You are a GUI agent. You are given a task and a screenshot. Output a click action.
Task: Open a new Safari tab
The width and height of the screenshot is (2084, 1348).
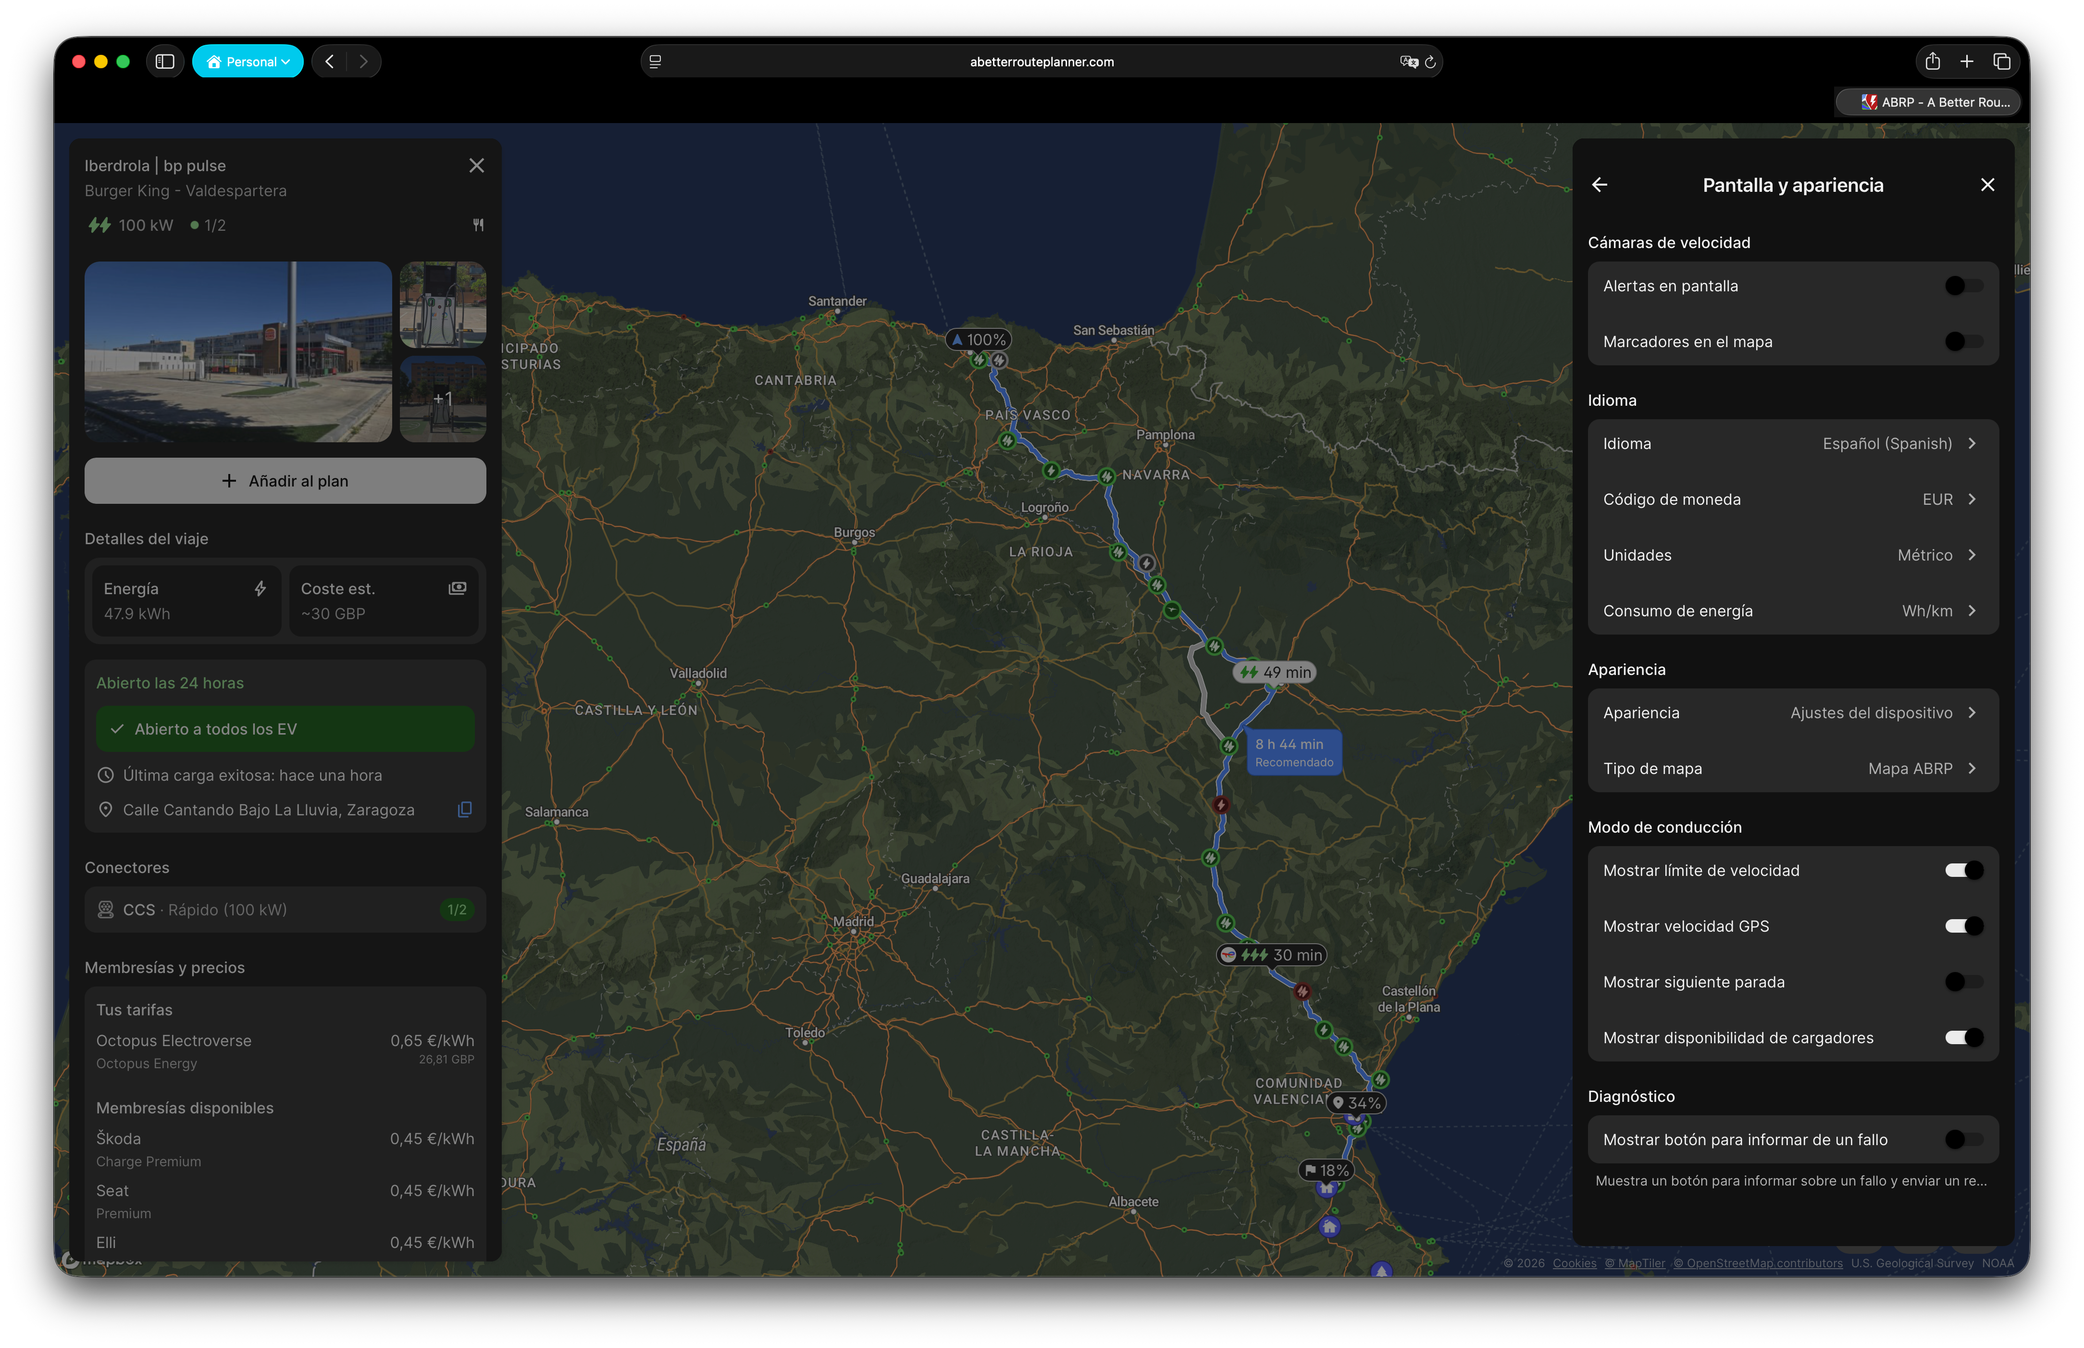[1967, 61]
